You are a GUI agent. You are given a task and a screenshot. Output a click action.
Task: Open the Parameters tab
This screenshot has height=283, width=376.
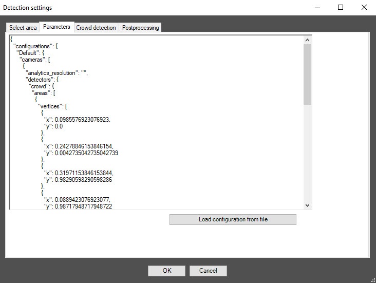pyautogui.click(x=57, y=27)
